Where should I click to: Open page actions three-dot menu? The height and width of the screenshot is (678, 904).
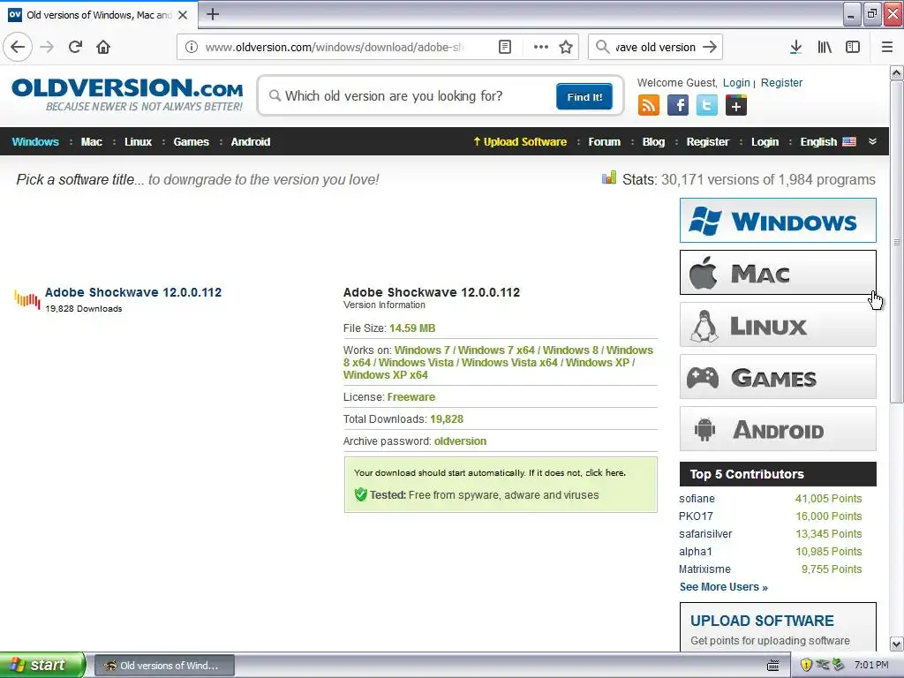541,47
